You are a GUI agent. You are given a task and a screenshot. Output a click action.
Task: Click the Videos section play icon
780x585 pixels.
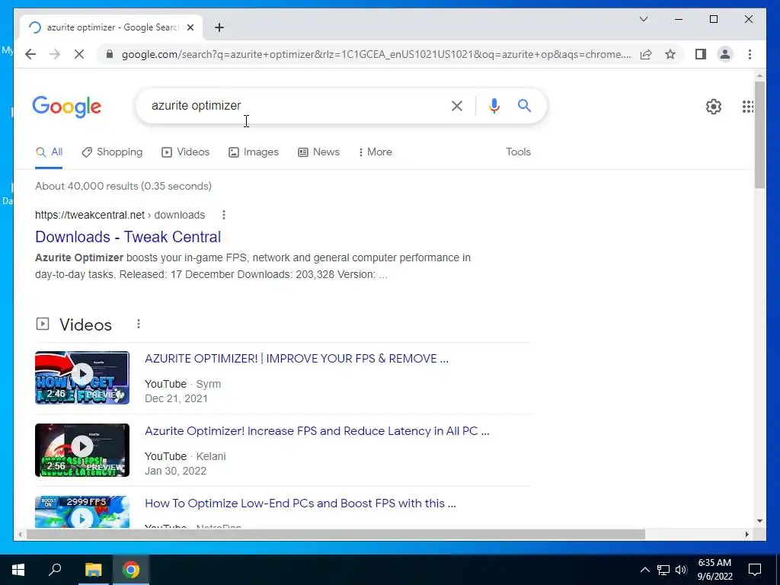[43, 324]
